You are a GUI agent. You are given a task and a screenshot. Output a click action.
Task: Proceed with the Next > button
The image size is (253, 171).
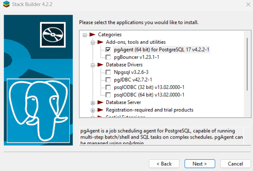pos(200,164)
